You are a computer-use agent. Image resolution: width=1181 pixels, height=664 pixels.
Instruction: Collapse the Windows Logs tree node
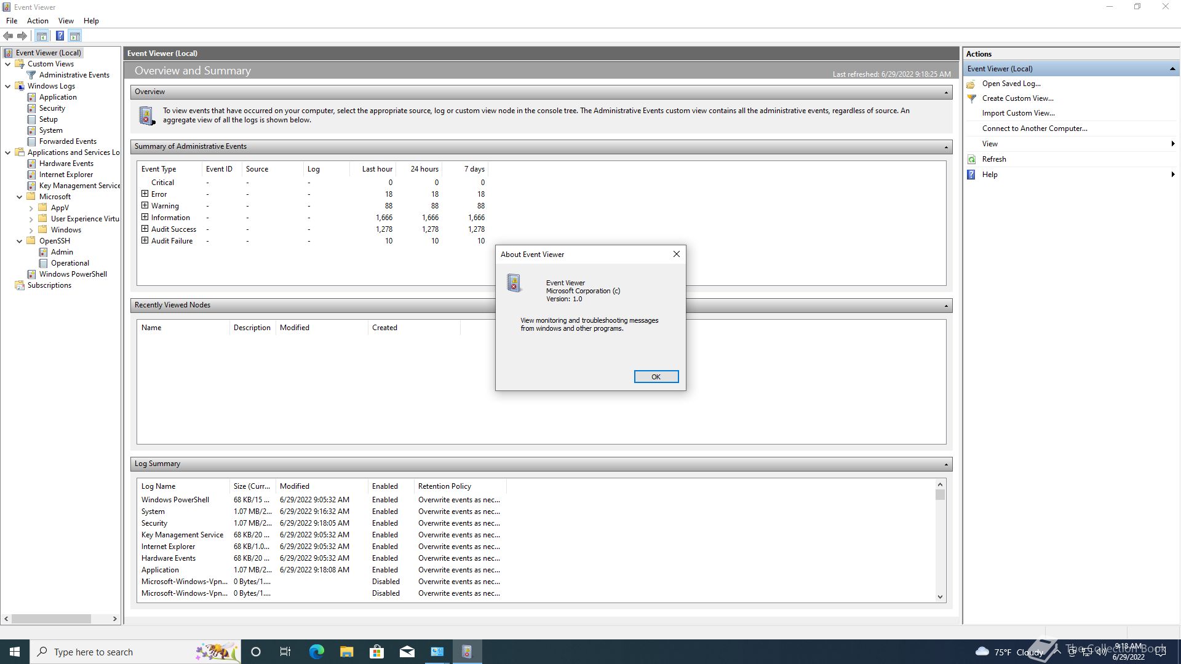[7, 86]
